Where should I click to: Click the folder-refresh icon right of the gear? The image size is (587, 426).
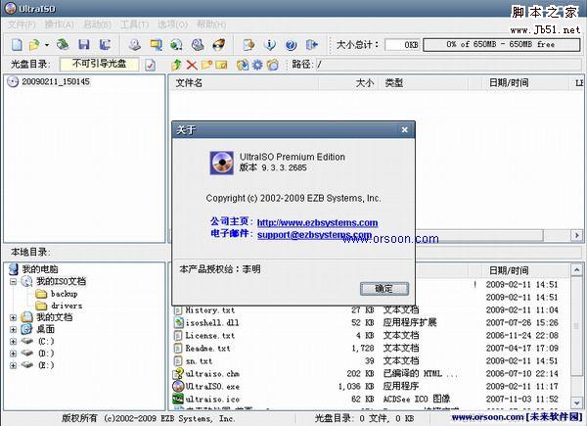click(x=273, y=65)
